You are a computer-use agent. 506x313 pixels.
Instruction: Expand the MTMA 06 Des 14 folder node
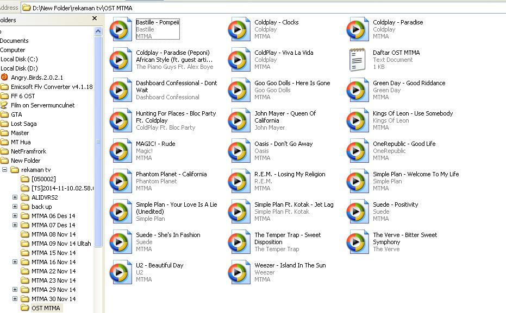[x=15, y=216]
